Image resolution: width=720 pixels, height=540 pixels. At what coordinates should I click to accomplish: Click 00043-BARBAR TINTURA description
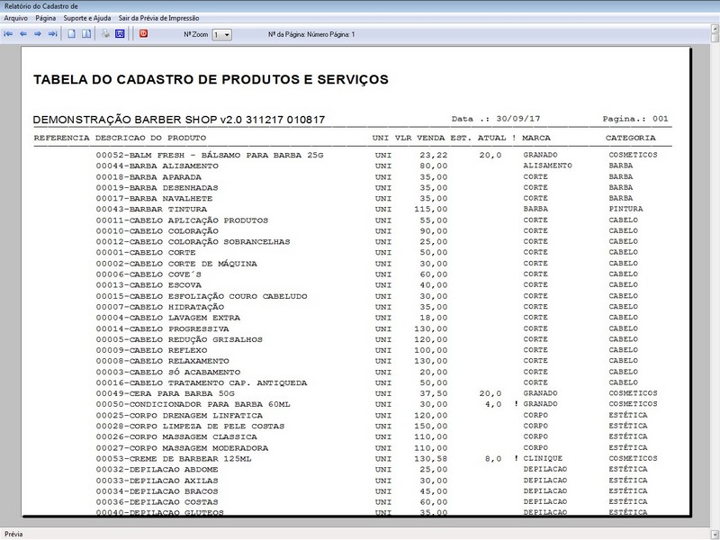151,210
